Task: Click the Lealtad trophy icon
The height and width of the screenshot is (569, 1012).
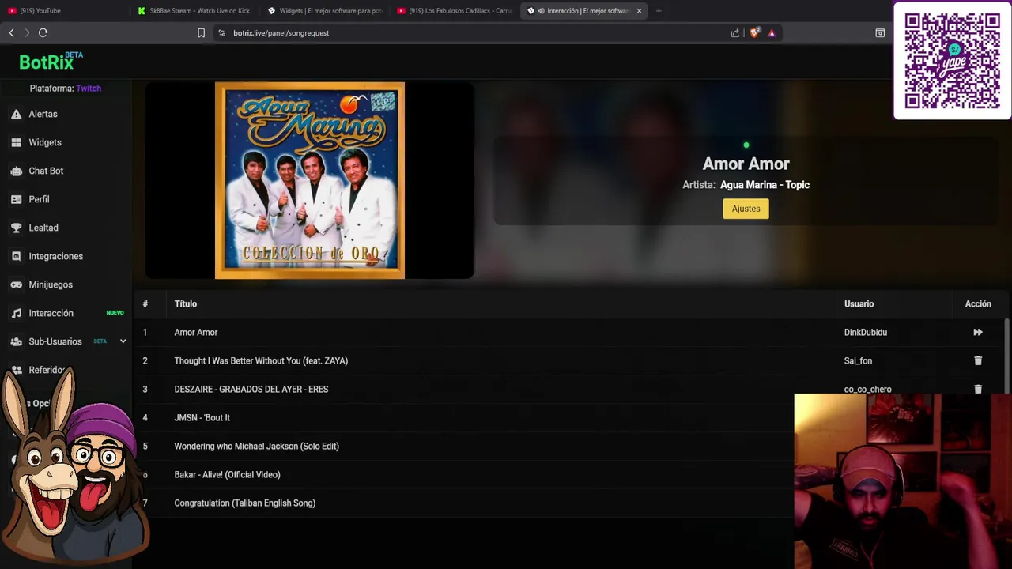Action: 16,228
